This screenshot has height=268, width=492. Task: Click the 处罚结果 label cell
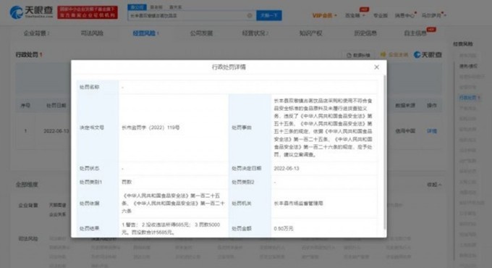98,228
